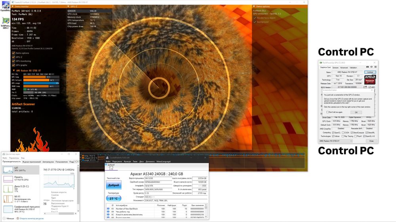Click the Lookup button in GPU-Z

coord(370,72)
